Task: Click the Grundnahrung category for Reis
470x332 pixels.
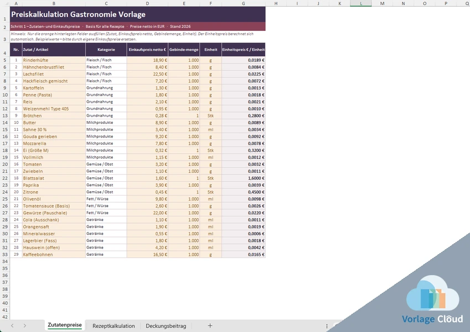Action: 106,102
